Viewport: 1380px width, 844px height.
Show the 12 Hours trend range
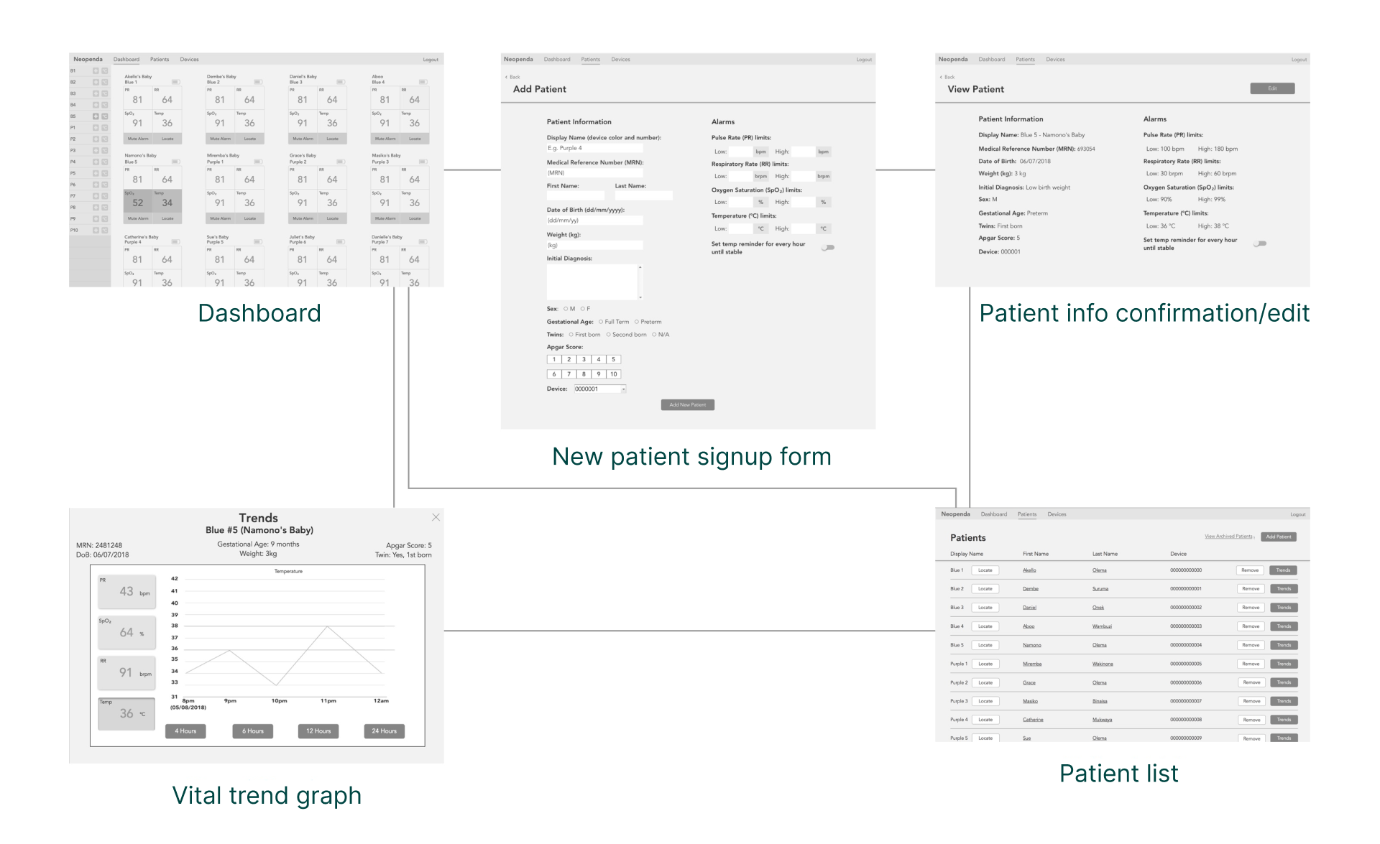coord(318,731)
